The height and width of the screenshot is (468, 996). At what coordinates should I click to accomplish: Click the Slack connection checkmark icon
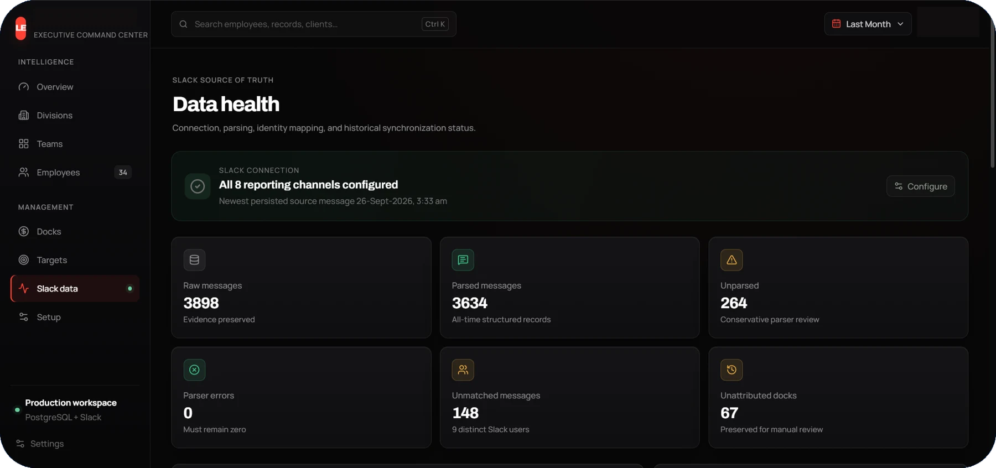click(198, 186)
